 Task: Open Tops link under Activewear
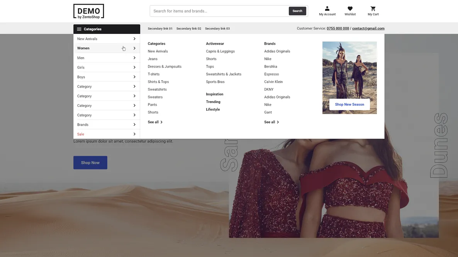210,66
